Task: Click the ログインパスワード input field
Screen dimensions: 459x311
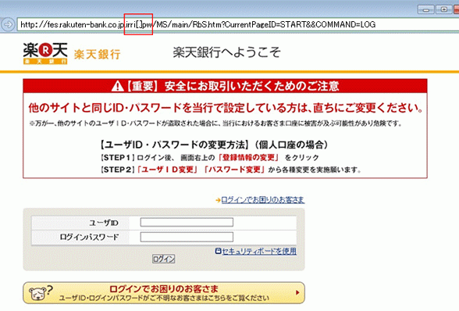Action: [187, 237]
